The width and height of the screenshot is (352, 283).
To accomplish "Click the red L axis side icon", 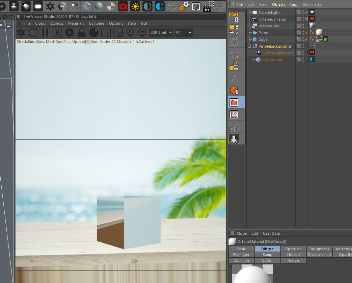I will [234, 115].
